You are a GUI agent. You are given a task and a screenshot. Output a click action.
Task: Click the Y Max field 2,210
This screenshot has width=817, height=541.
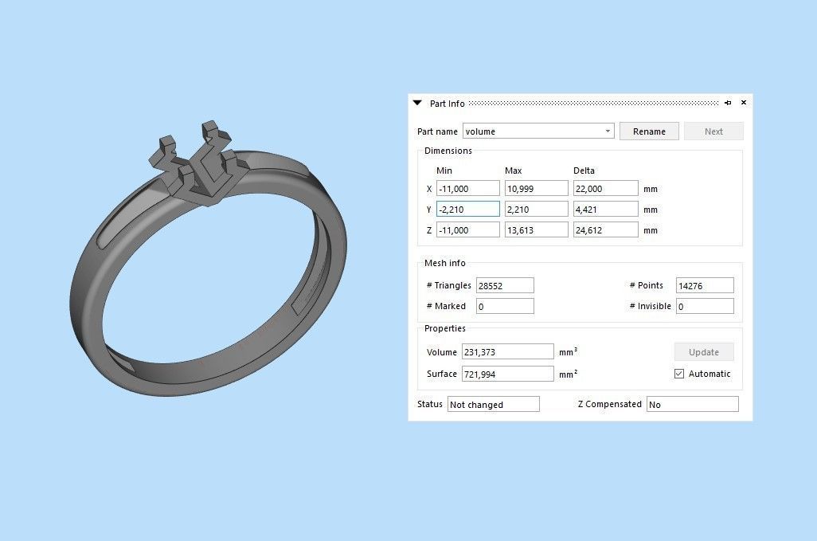pos(536,209)
